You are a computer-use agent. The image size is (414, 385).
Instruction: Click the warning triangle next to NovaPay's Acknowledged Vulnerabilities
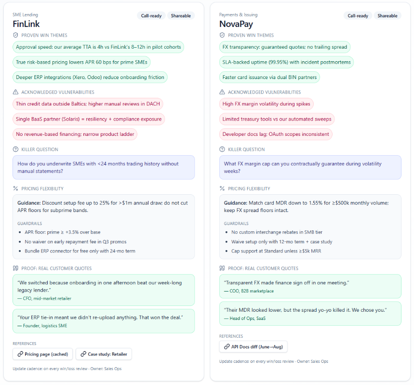pyautogui.click(x=223, y=92)
